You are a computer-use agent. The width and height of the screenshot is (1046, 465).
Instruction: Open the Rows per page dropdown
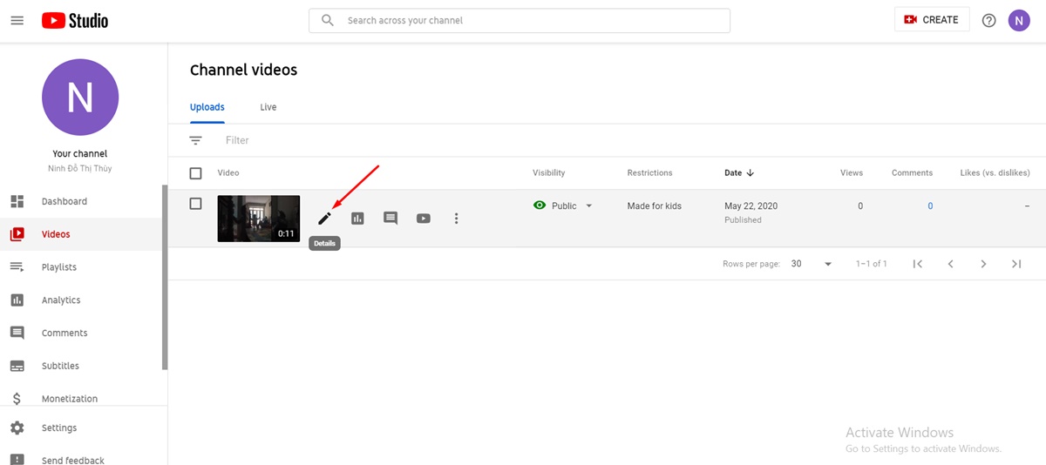[x=811, y=264]
